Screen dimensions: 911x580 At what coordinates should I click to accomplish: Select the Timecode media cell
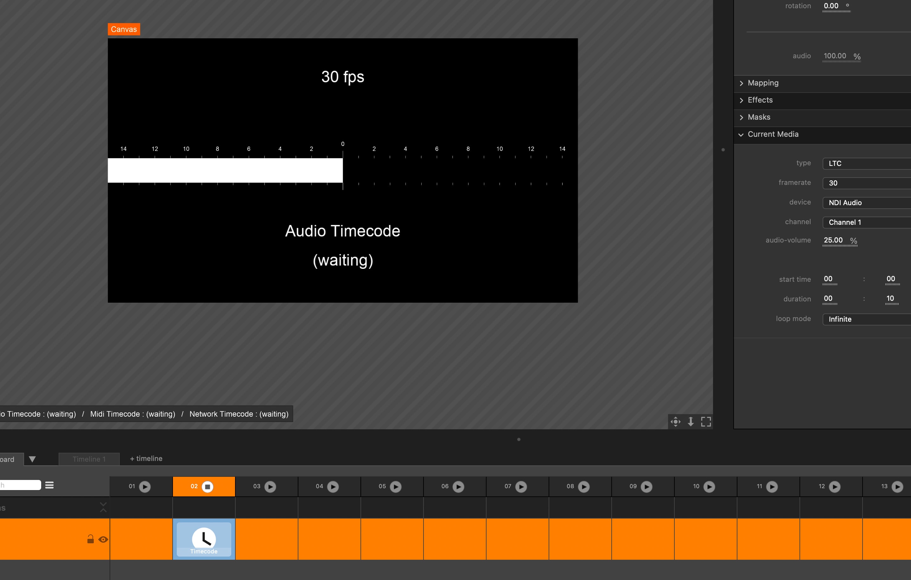(204, 539)
